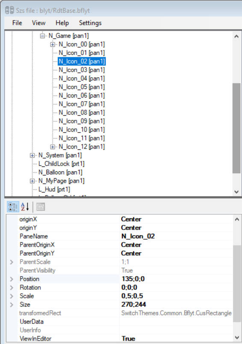Expand the Position property row
242x344 pixels.
click(x=12, y=279)
